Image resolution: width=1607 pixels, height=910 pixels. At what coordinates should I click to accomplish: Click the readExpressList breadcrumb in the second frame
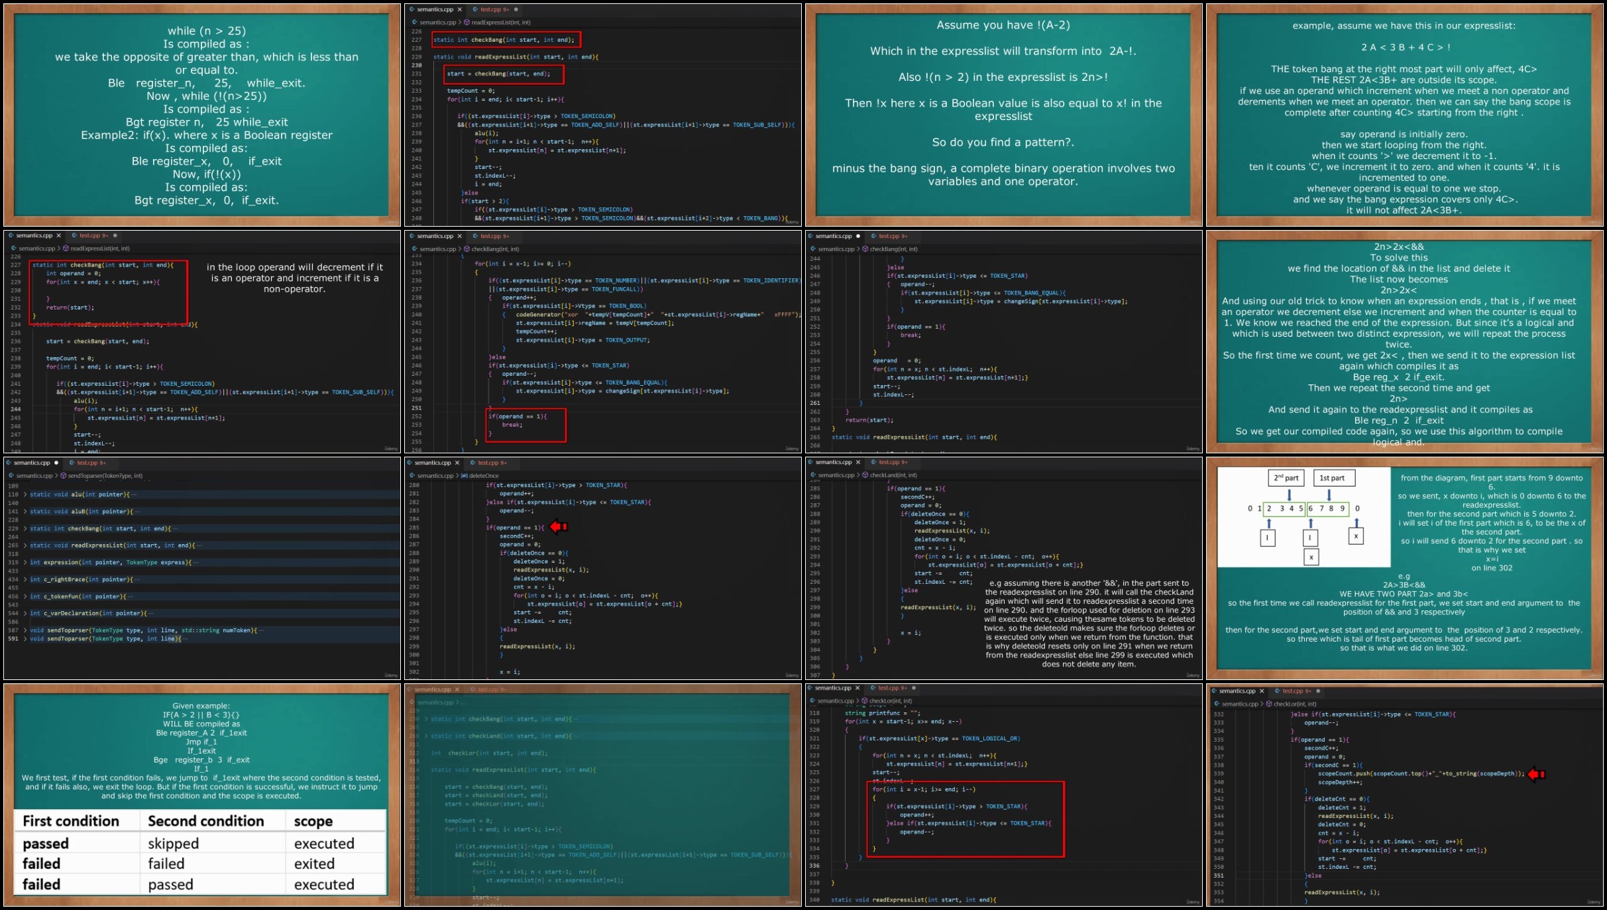(x=500, y=23)
